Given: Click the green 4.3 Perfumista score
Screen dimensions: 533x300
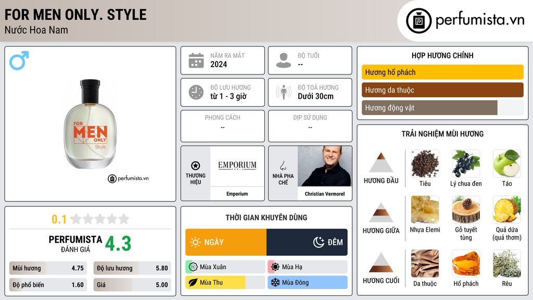Looking at the screenshot, I should pos(118,244).
